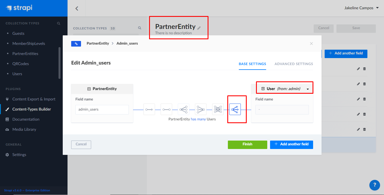Cancel the Edit Admin_users dialog
Image resolution: width=384 pixels, height=195 pixels.
tap(81, 144)
